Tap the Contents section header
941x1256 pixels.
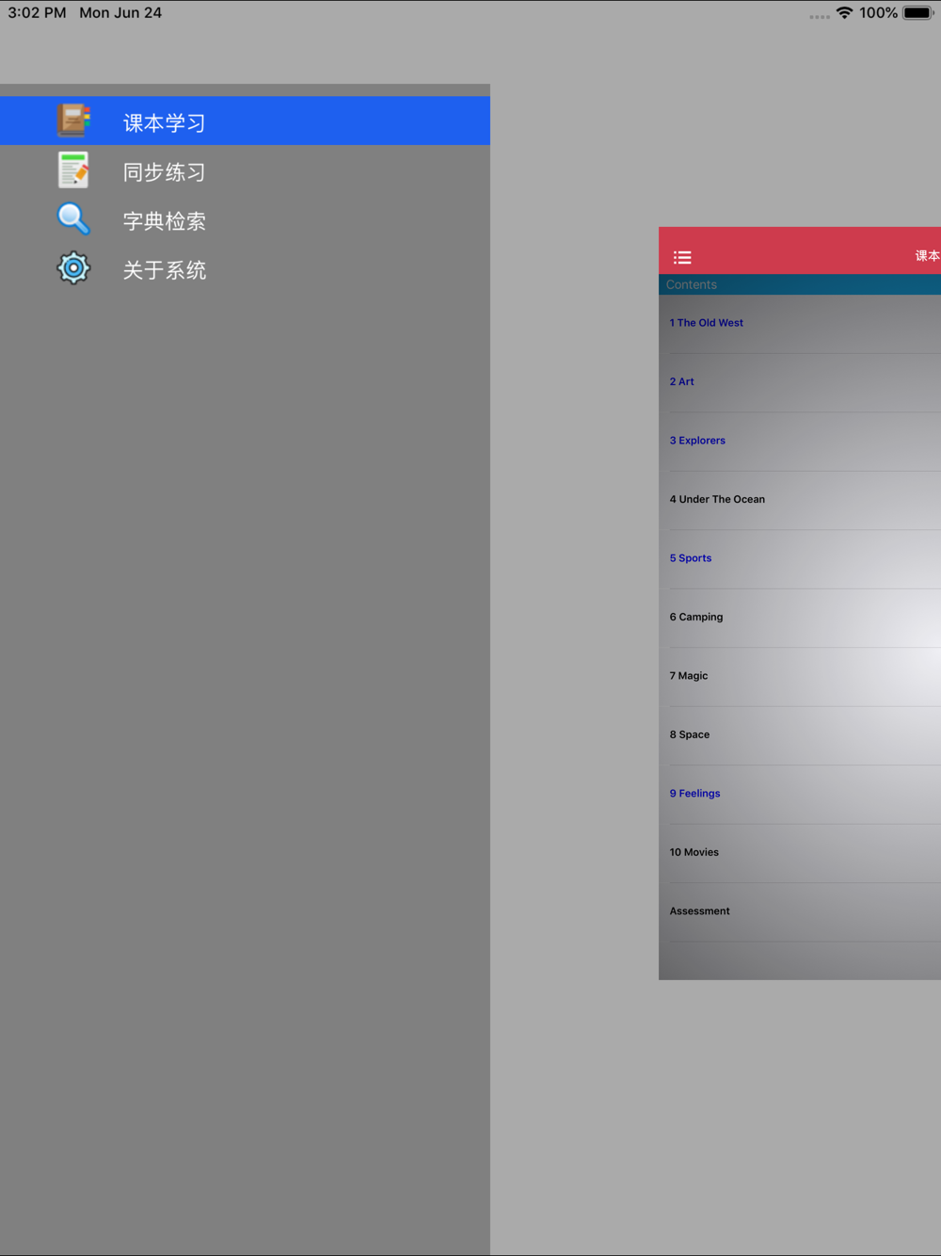(692, 284)
